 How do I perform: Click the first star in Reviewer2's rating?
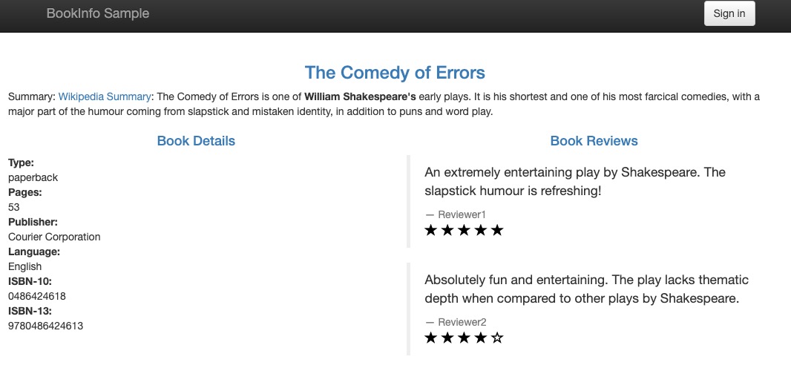click(431, 338)
